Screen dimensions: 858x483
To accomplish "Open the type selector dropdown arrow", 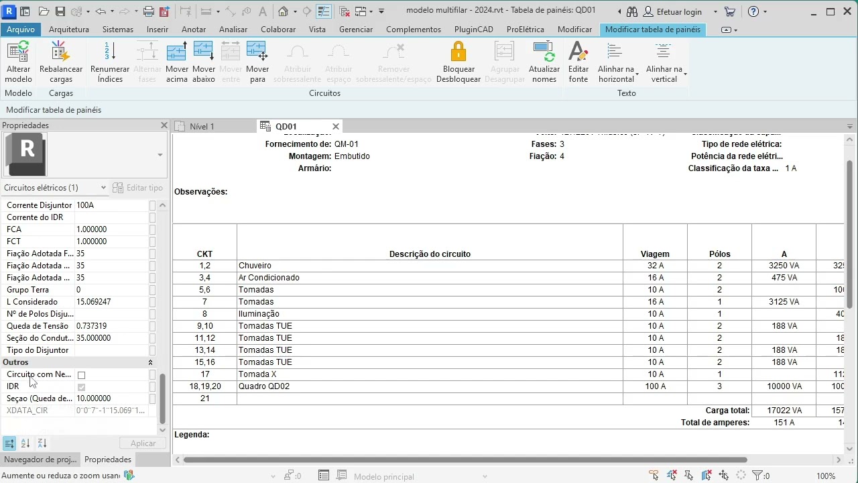I will [160, 155].
